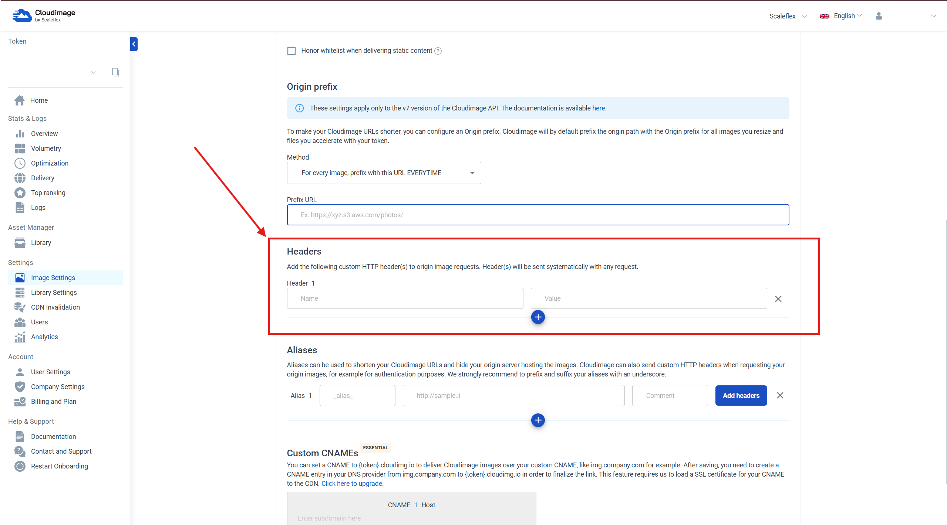Click the Add headers button

click(x=741, y=395)
